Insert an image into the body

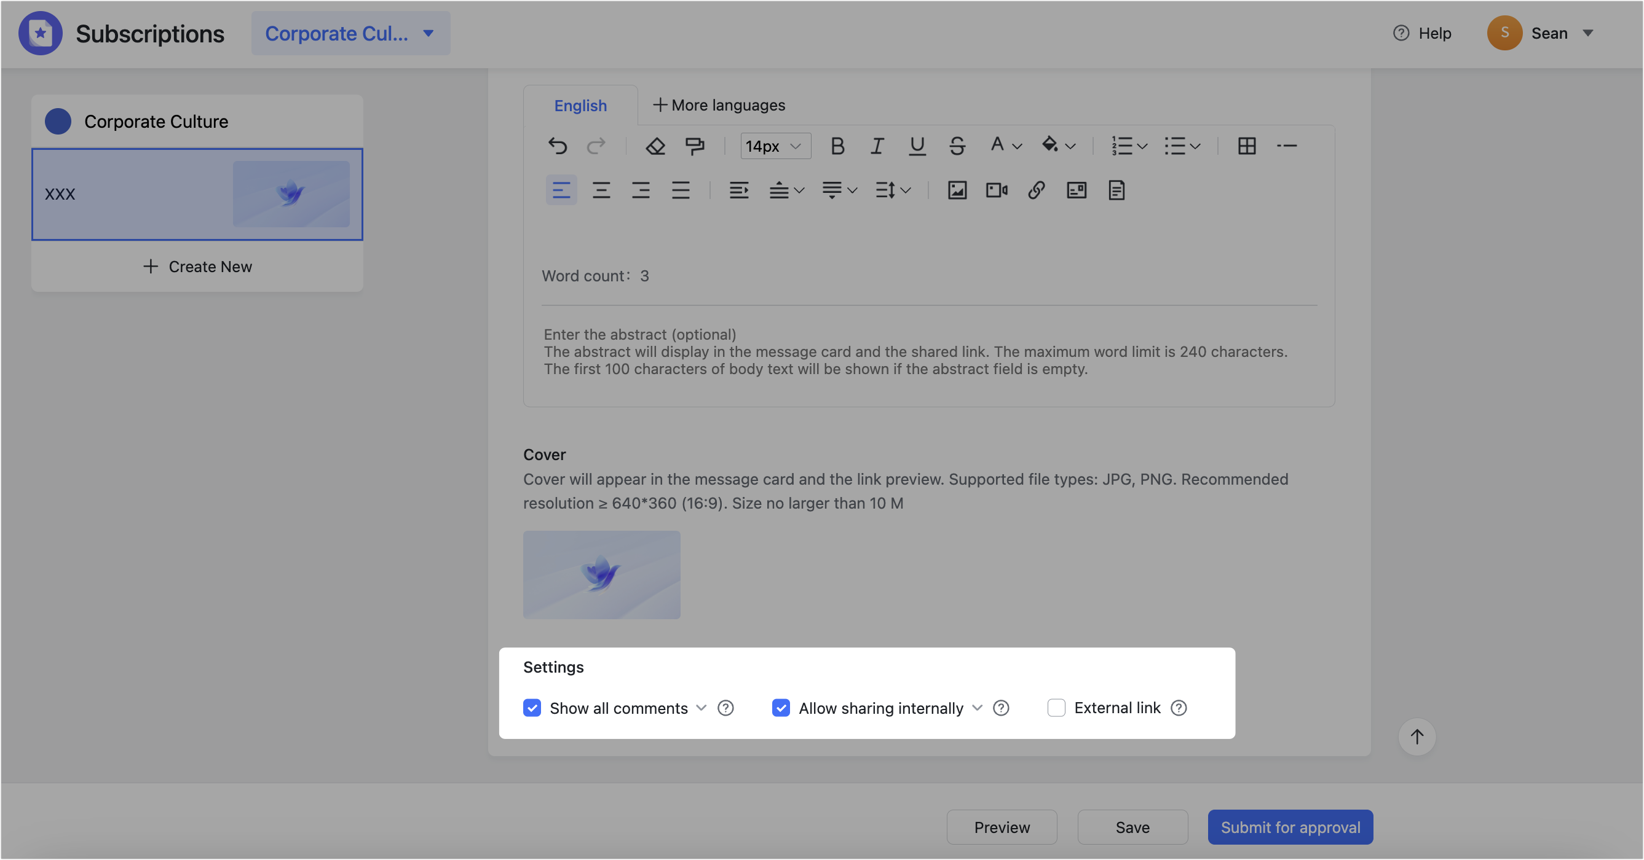(957, 190)
